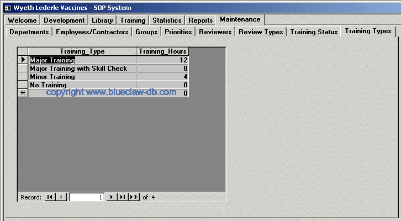Select 'Major Training with Skill Check' cell
The height and width of the screenshot is (221, 401).
pos(82,69)
